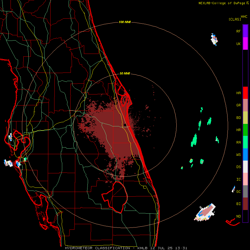Click the IC pink legend swatch

[x=245, y=179]
